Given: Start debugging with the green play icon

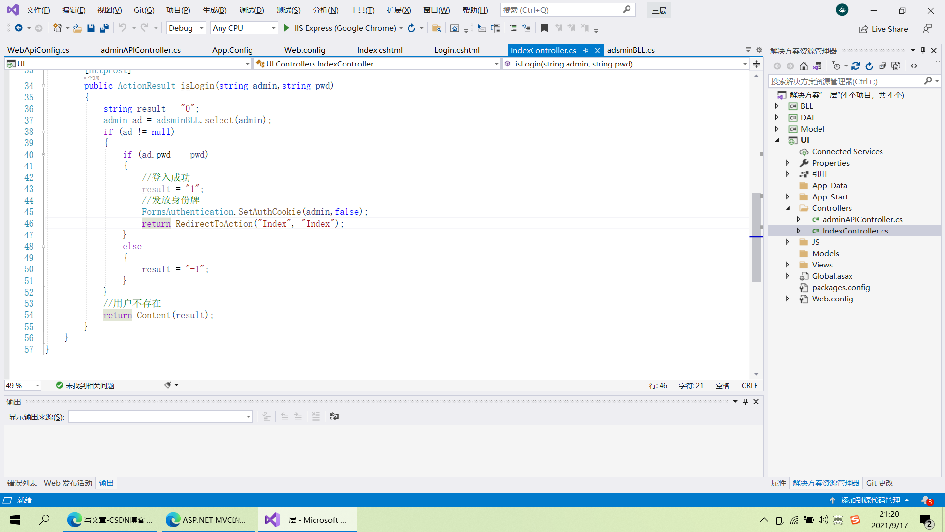Looking at the screenshot, I should tap(287, 28).
